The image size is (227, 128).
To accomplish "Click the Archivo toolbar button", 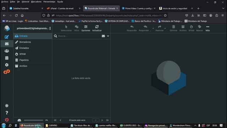I will (x=183, y=28).
